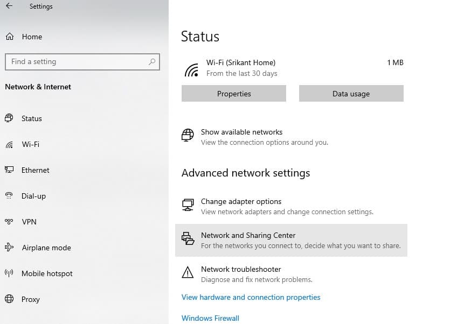
Task: Click the Status page title
Action: coord(200,37)
